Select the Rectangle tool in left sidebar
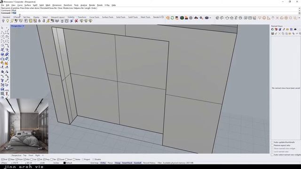The width and height of the screenshot is (301, 169). [x=7, y=41]
